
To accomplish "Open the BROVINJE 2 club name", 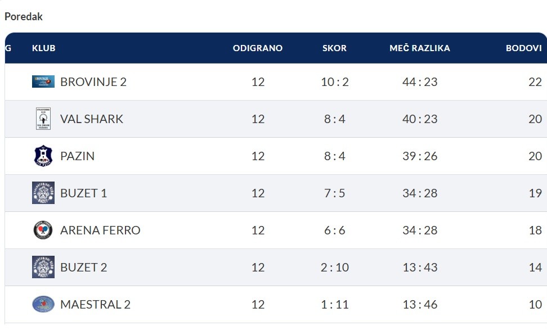I will pos(93,82).
